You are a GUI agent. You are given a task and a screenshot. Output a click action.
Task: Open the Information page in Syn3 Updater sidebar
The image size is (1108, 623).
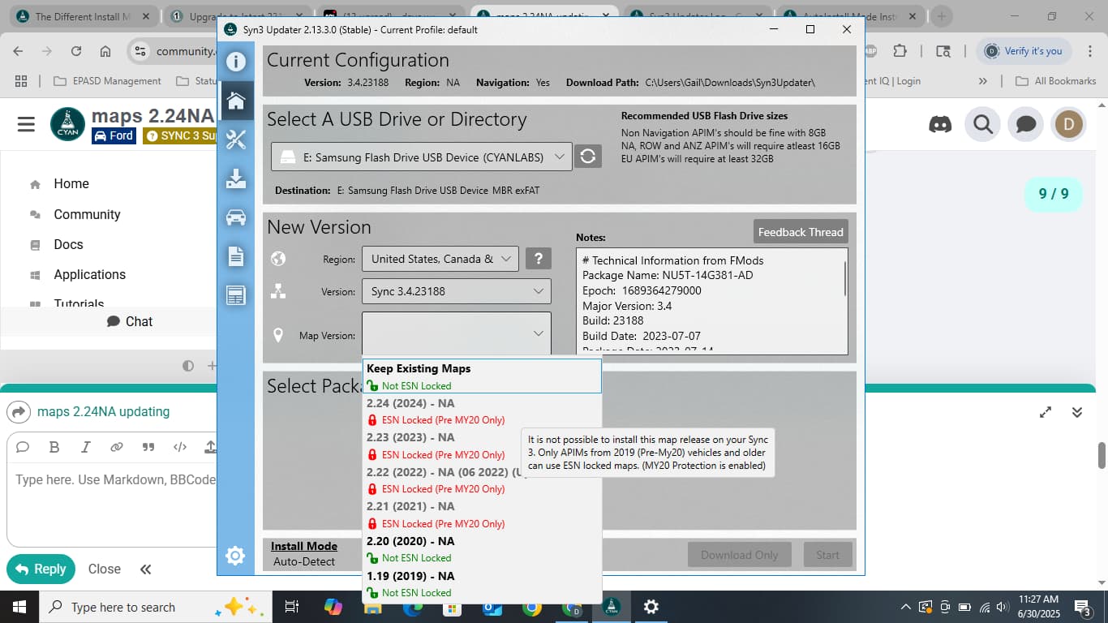[235, 62]
